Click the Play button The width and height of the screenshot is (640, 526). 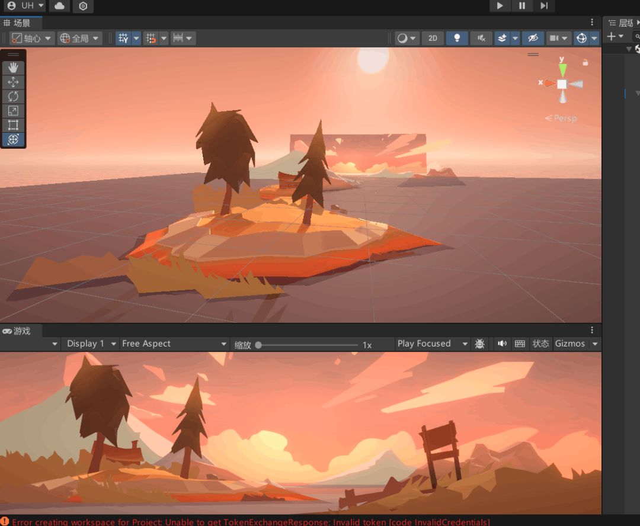500,6
